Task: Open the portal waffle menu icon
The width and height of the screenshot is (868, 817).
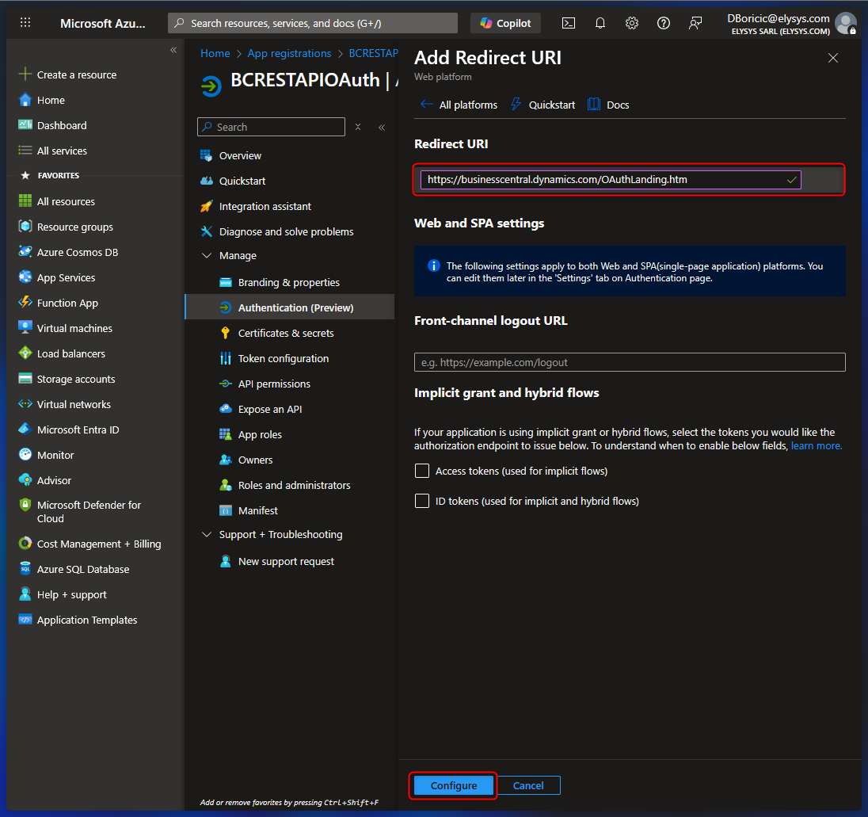Action: coord(25,23)
